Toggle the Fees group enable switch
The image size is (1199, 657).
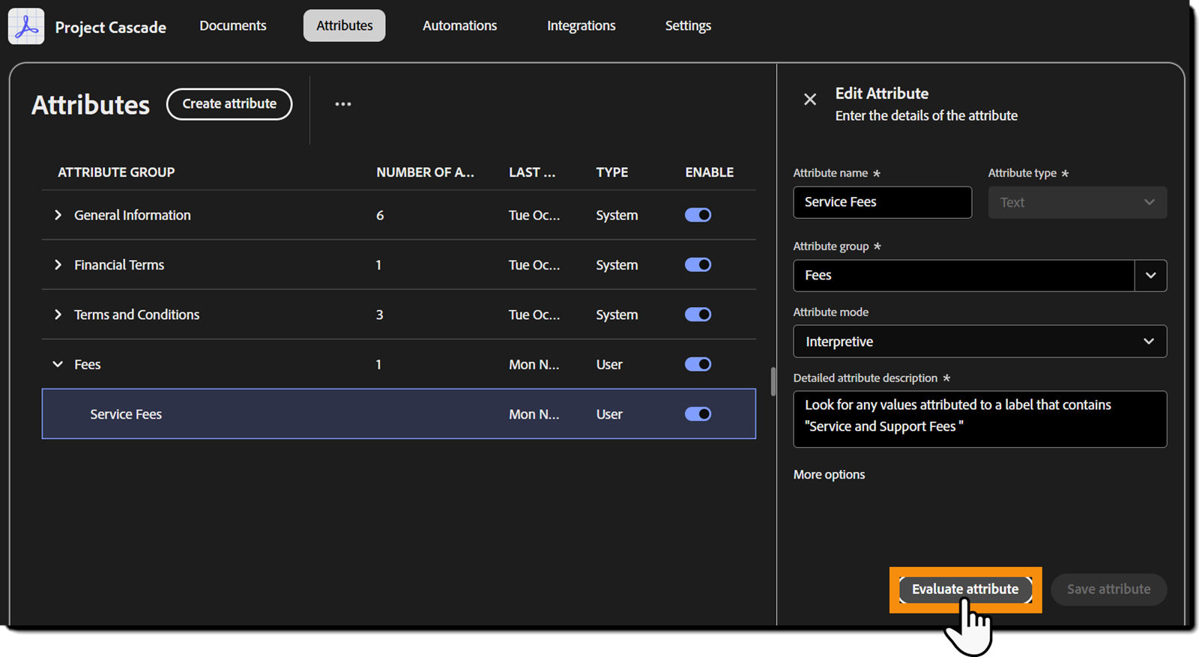click(698, 364)
